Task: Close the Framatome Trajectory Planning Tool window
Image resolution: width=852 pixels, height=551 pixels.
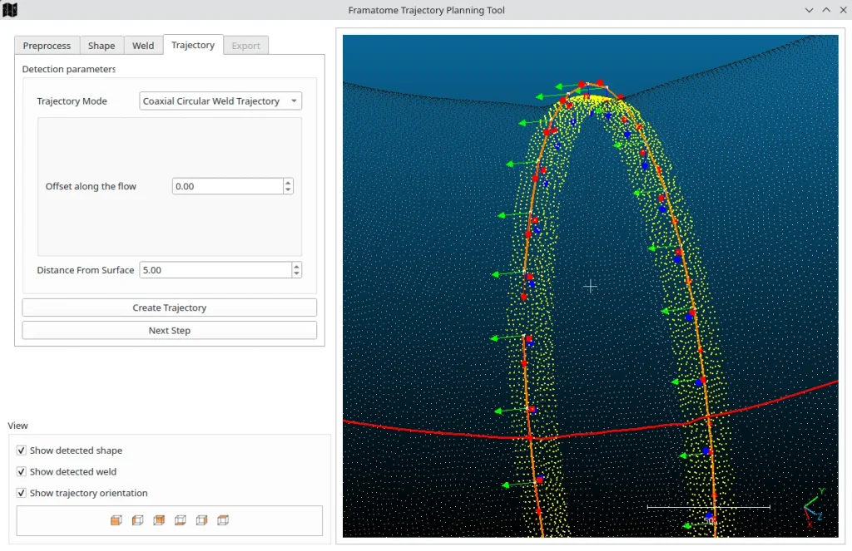Action: click(843, 10)
